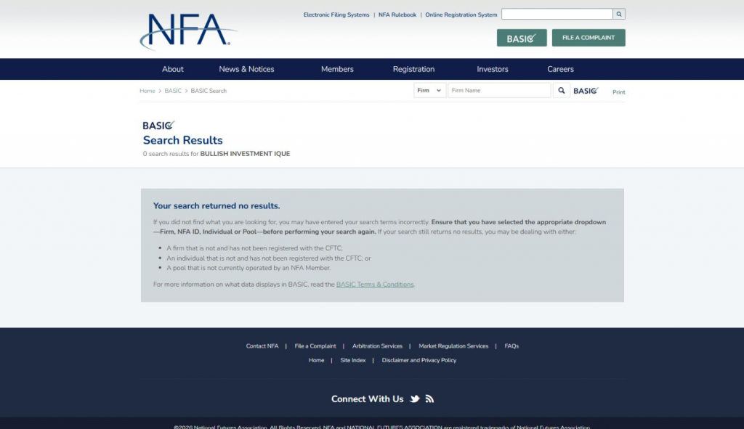This screenshot has width=744, height=429.
Task: Click the Connect With Us text
Action: [367, 399]
